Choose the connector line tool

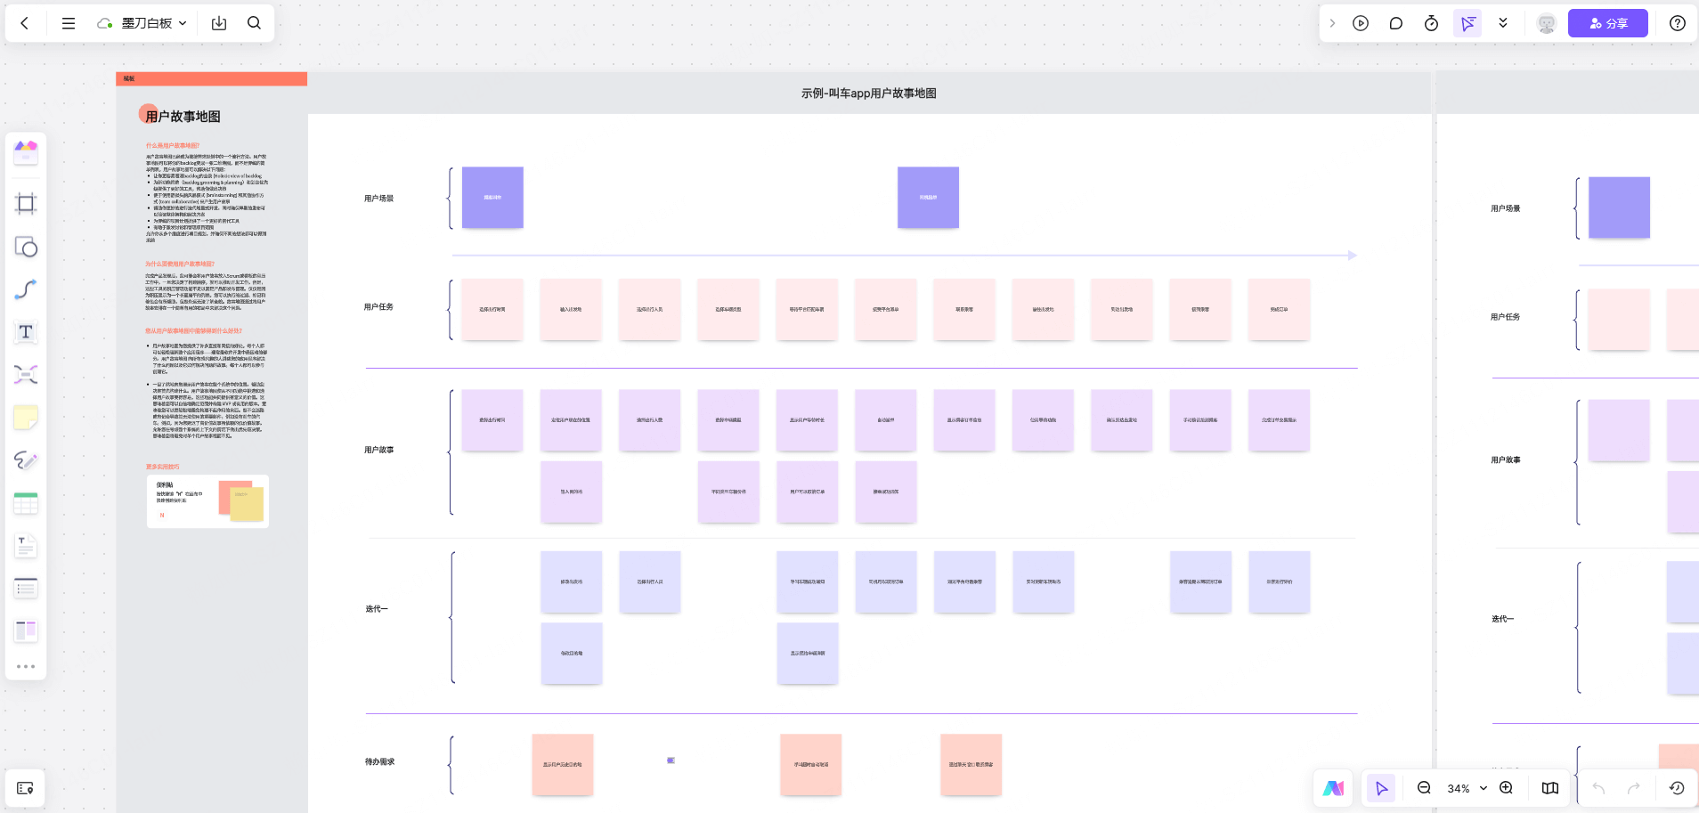tap(26, 289)
